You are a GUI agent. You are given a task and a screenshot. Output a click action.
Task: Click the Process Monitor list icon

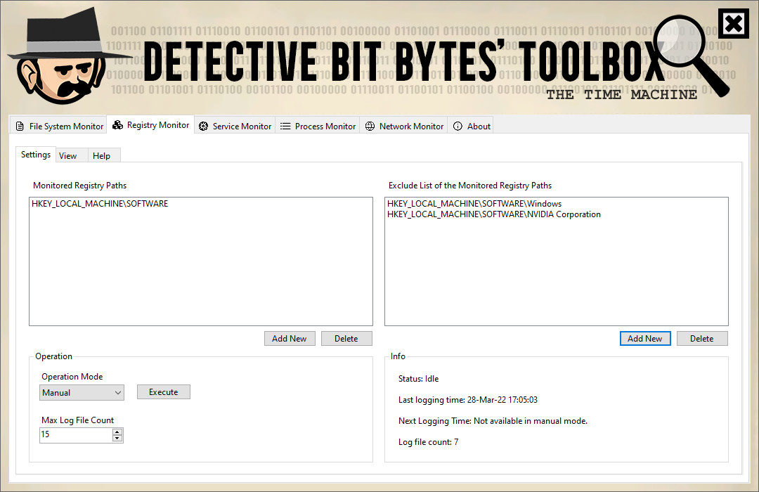[285, 127]
